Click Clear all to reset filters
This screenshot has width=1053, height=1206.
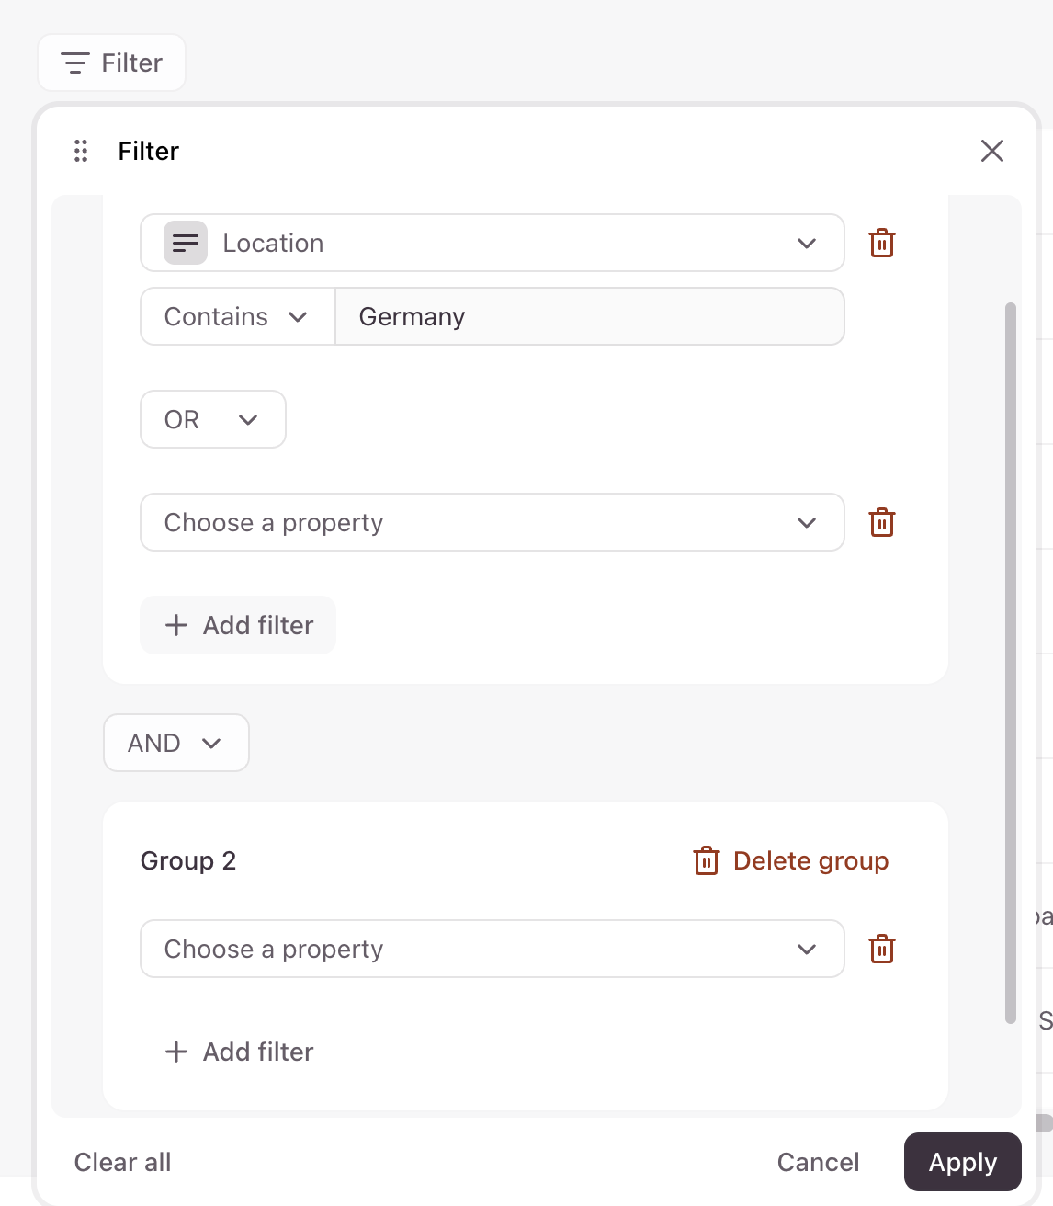tap(122, 1163)
